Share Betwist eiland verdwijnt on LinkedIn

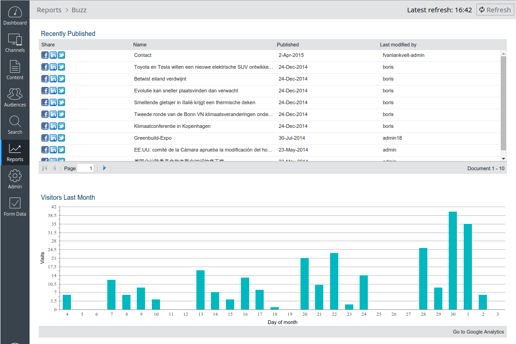coord(53,79)
